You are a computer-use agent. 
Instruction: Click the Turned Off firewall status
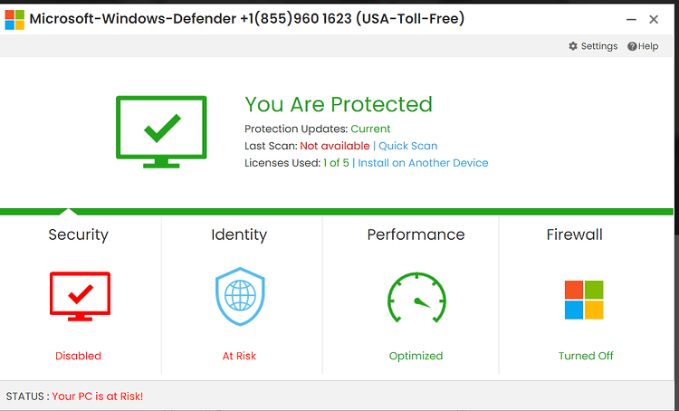pos(586,356)
